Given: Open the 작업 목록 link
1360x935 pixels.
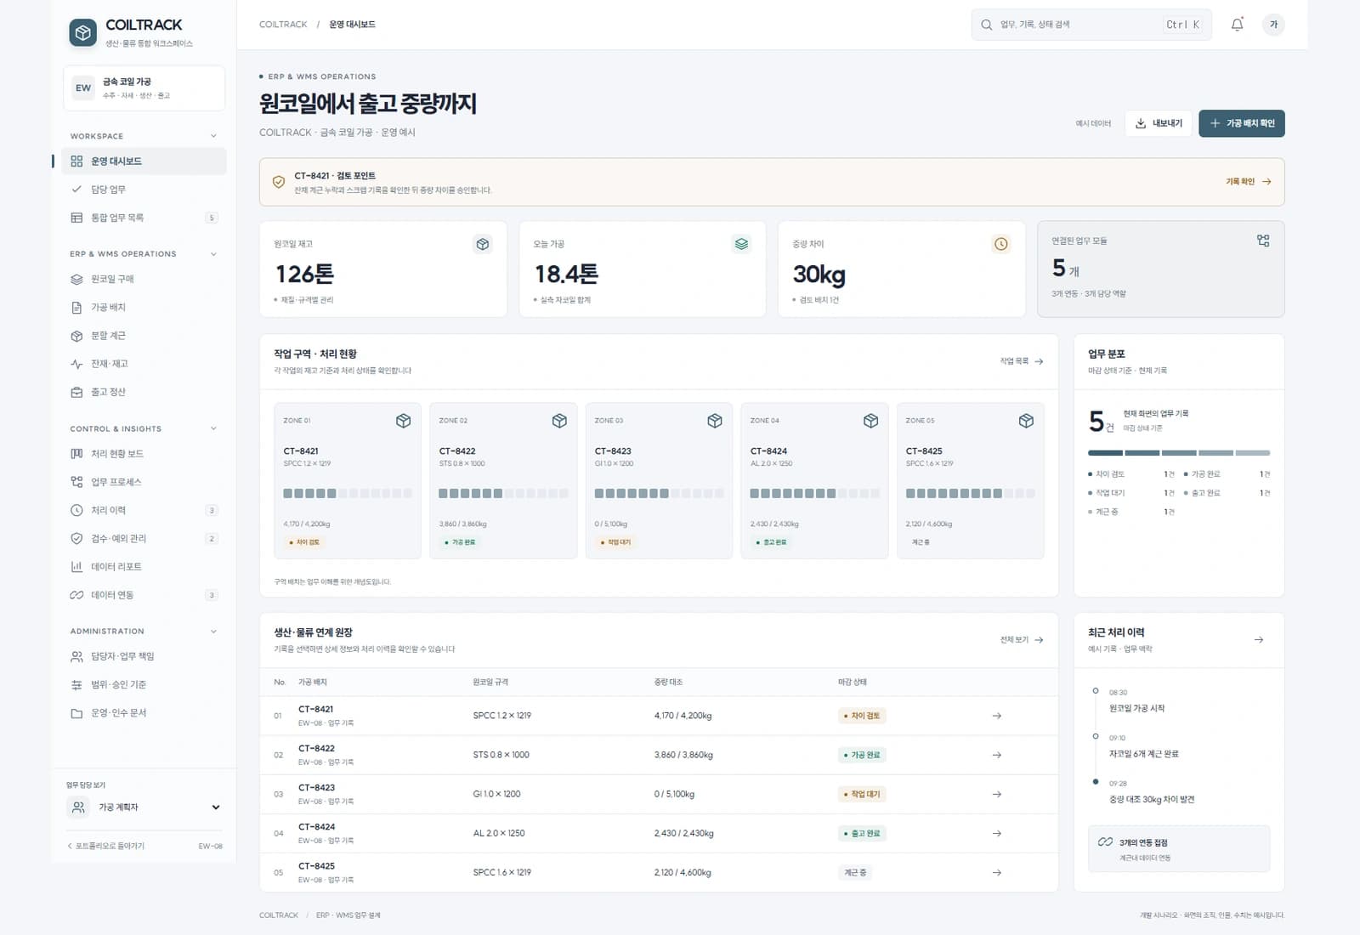Looking at the screenshot, I should click(1022, 361).
